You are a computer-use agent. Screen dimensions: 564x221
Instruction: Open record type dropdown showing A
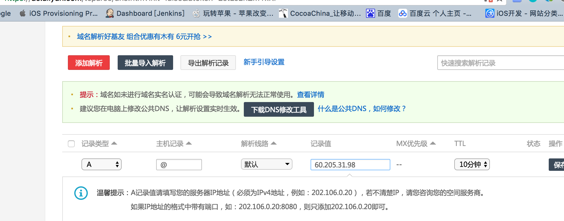click(x=102, y=164)
